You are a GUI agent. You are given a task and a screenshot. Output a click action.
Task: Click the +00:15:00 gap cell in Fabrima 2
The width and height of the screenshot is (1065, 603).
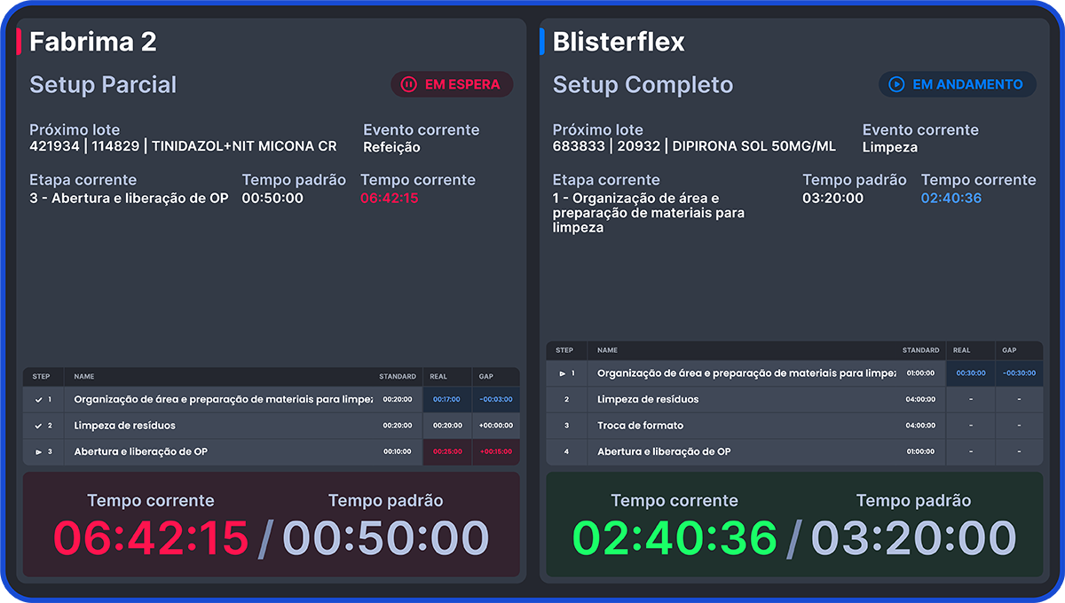[x=495, y=452]
